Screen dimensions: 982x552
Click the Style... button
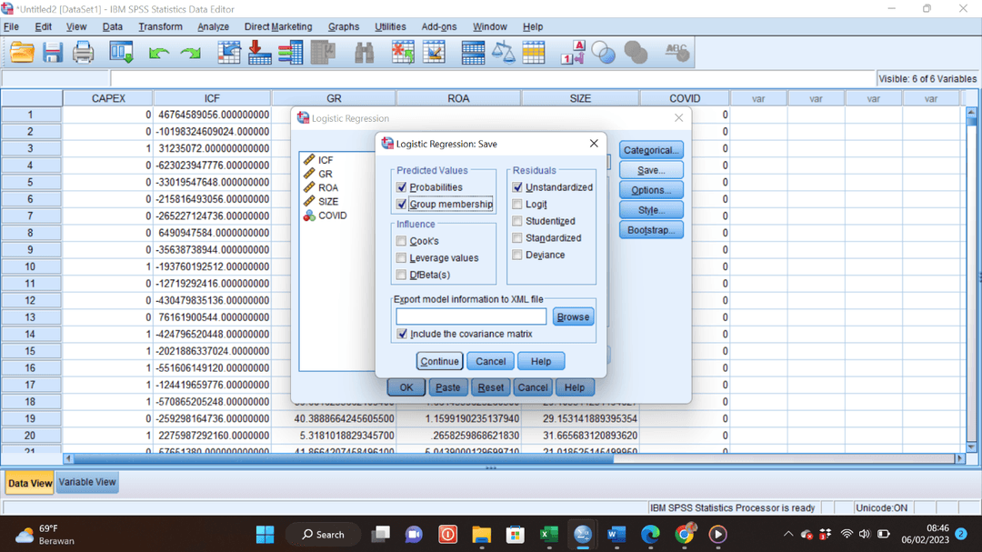651,211
